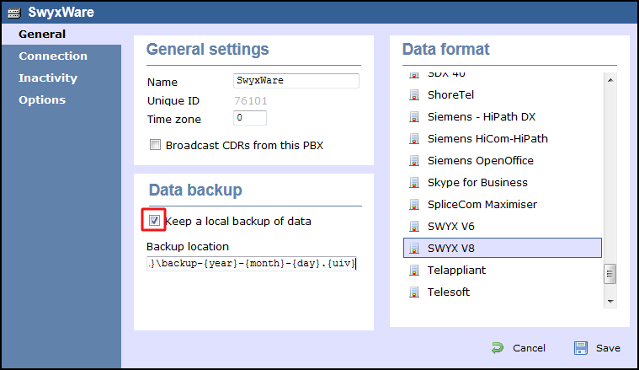Image resolution: width=639 pixels, height=370 pixels.
Task: Enable Broadcast CDRs from this PBX
Action: click(155, 145)
